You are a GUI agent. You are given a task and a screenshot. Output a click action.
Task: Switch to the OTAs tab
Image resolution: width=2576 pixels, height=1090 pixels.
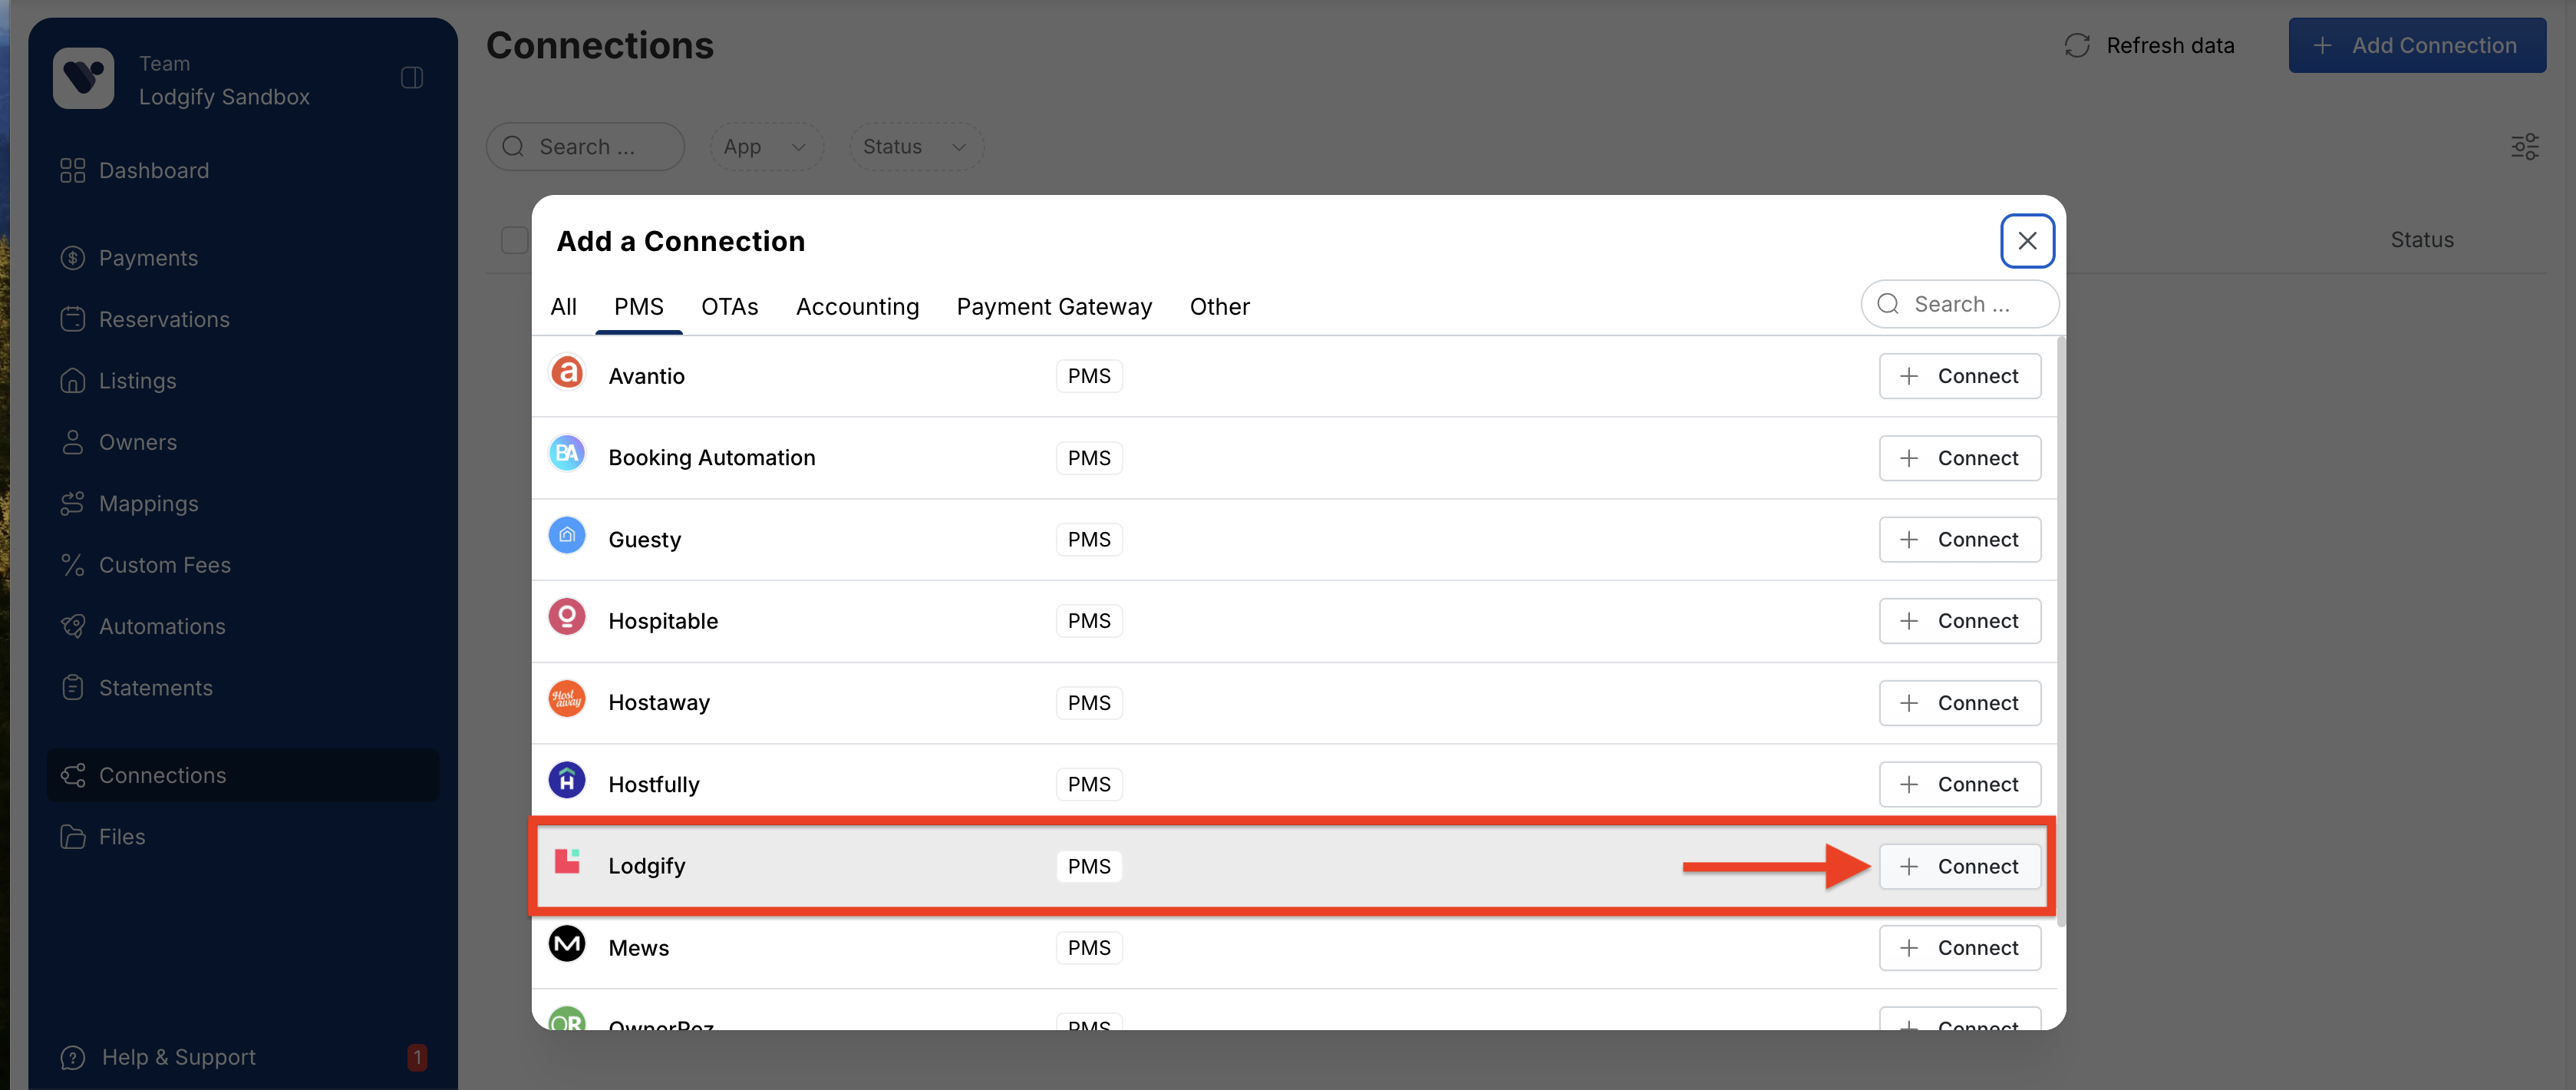pos(729,307)
